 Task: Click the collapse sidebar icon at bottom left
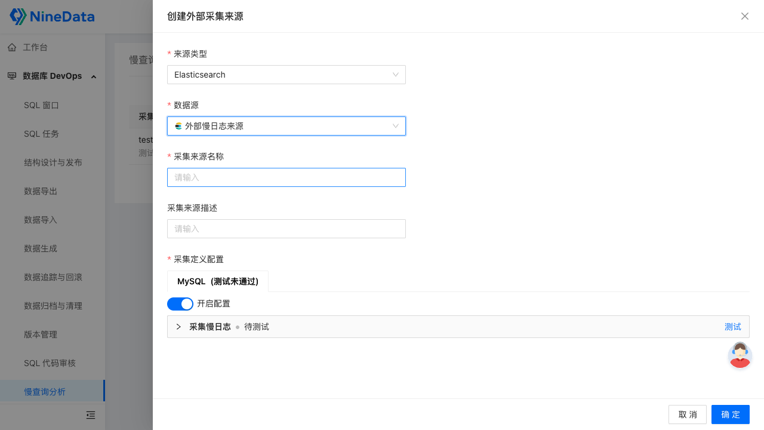tap(91, 415)
